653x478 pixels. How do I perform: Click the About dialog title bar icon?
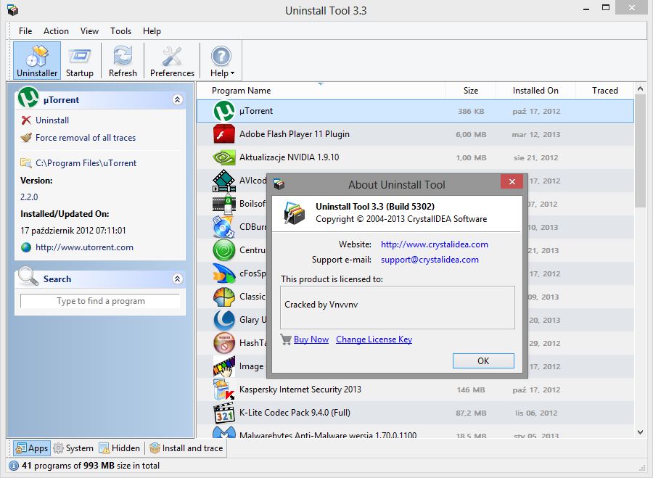[279, 184]
